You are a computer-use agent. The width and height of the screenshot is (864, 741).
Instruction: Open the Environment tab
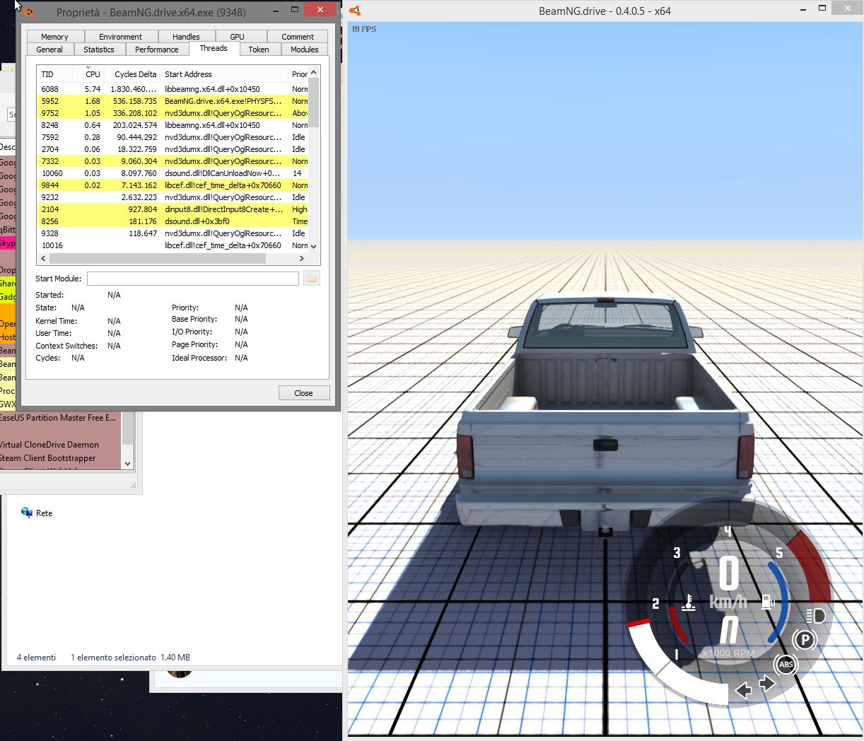[x=120, y=37]
